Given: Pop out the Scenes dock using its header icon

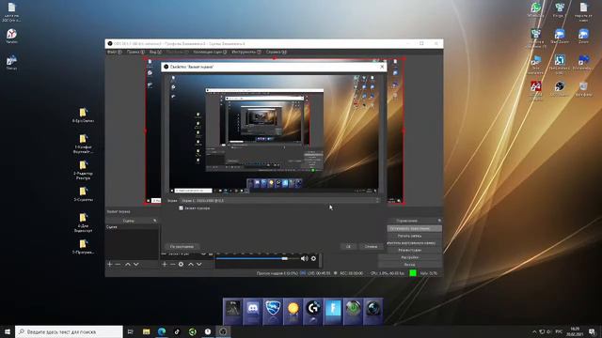Looking at the screenshot, I should click(154, 221).
